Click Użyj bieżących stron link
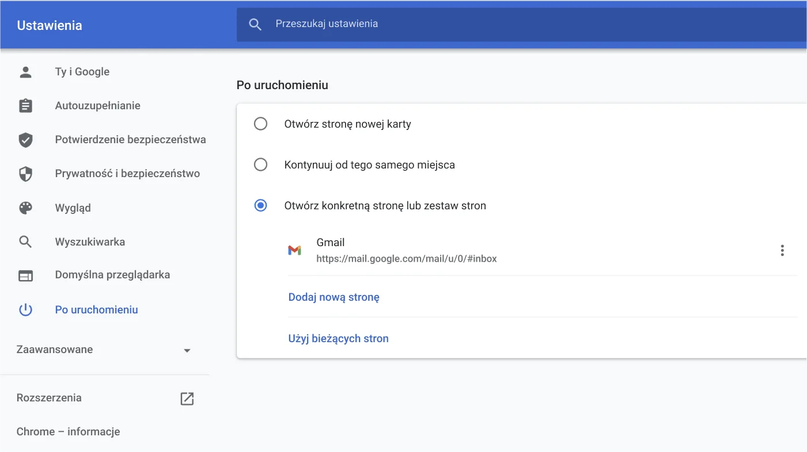 [338, 338]
